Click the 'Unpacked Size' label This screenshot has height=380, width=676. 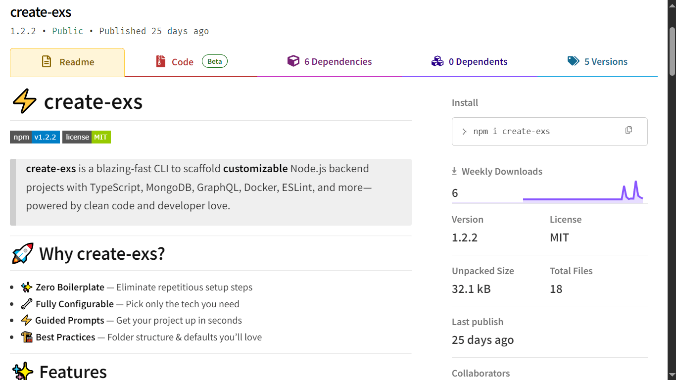tap(483, 271)
